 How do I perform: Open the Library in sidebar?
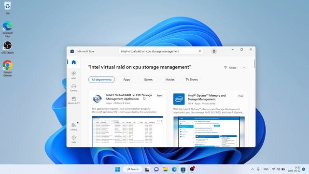click(x=74, y=127)
